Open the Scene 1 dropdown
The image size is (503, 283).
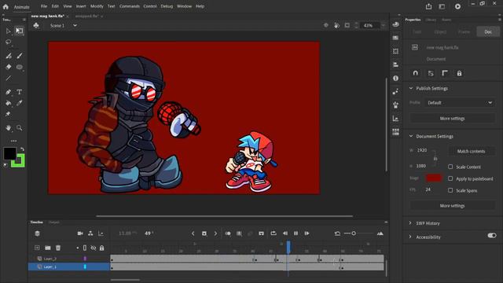[x=75, y=25]
